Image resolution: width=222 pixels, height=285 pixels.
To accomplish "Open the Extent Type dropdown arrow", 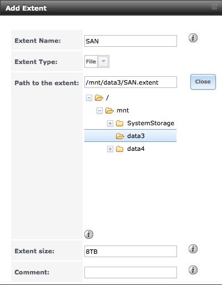I will pos(103,61).
